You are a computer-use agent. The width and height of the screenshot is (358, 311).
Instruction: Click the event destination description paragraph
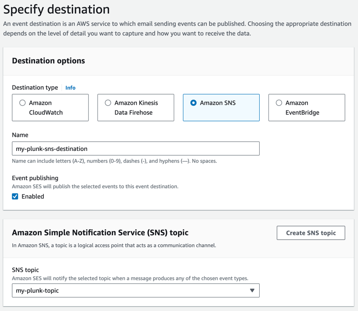(175, 28)
